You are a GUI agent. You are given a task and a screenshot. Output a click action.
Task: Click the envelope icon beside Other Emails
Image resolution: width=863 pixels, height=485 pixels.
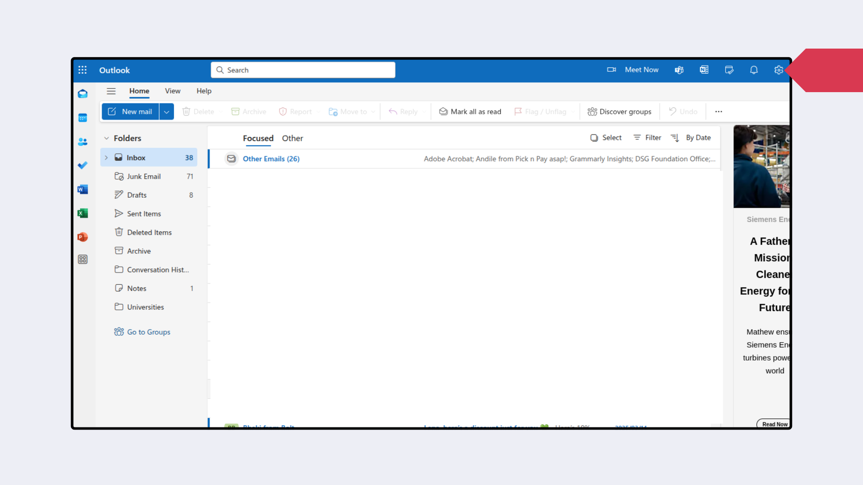(x=231, y=158)
